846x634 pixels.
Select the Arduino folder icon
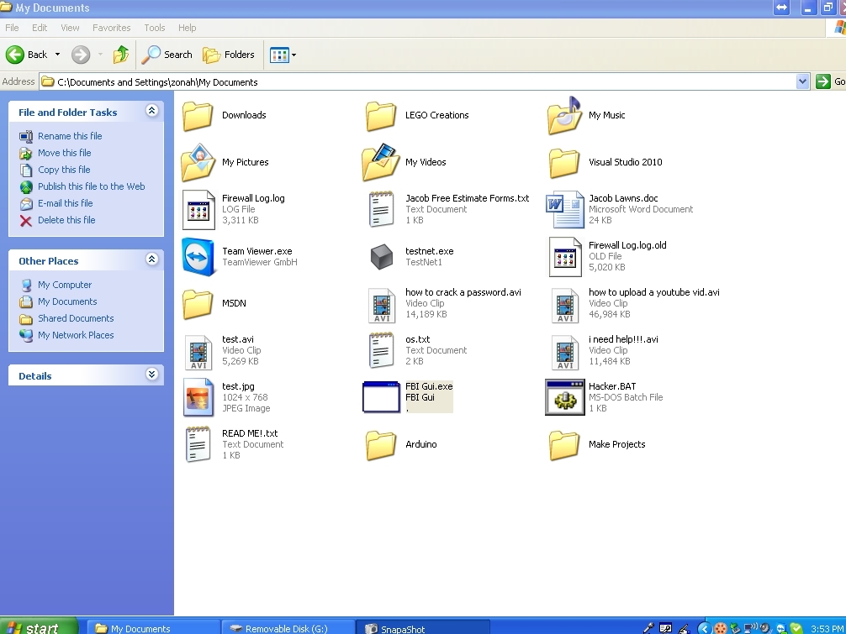coord(381,445)
